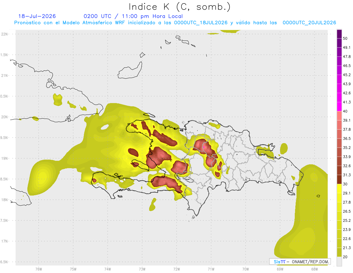Image resolution: width=353 pixels, height=273 pixels.
Task: Click the colorbar value "21.3"
Action: [347, 248]
